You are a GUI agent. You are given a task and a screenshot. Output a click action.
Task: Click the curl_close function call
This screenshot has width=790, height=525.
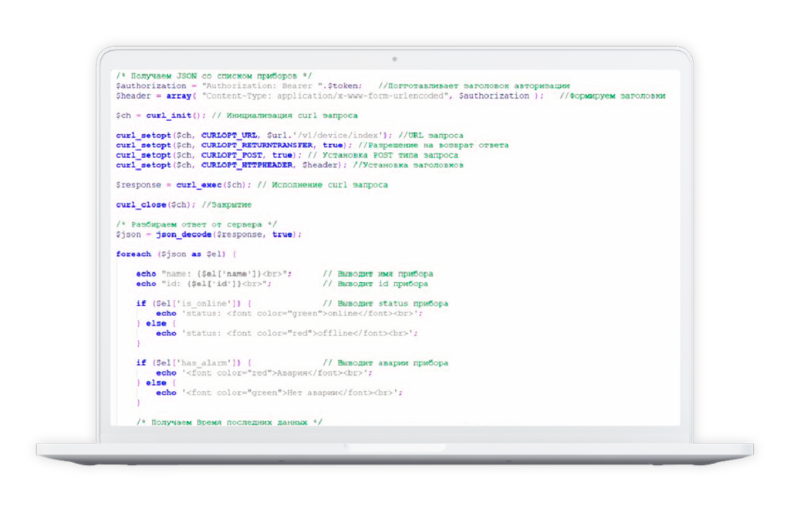coord(143,204)
